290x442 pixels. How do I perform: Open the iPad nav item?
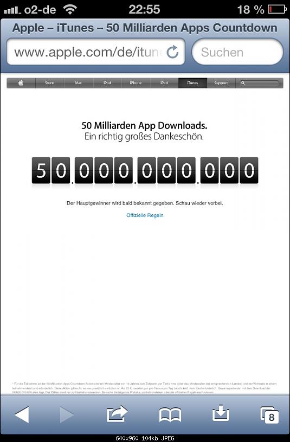(x=164, y=83)
